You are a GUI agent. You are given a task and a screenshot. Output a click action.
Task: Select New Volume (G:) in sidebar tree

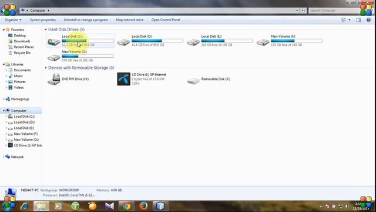26,140
